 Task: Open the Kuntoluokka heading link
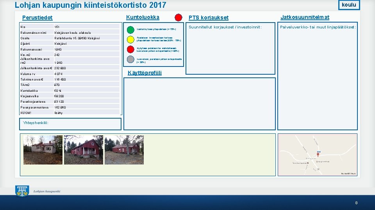click(x=143, y=17)
